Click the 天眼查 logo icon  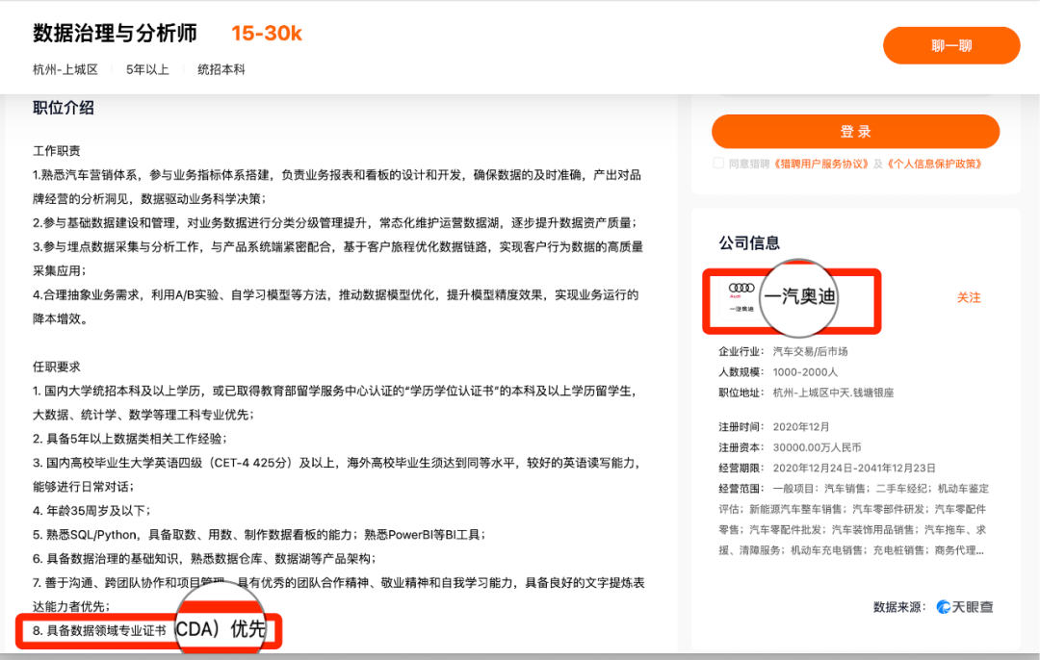[x=943, y=607]
